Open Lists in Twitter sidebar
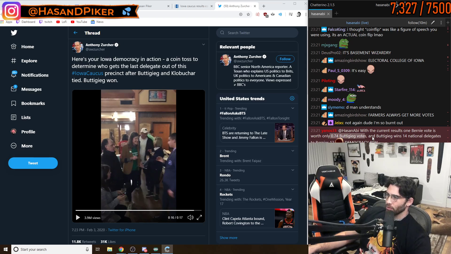 point(21,117)
